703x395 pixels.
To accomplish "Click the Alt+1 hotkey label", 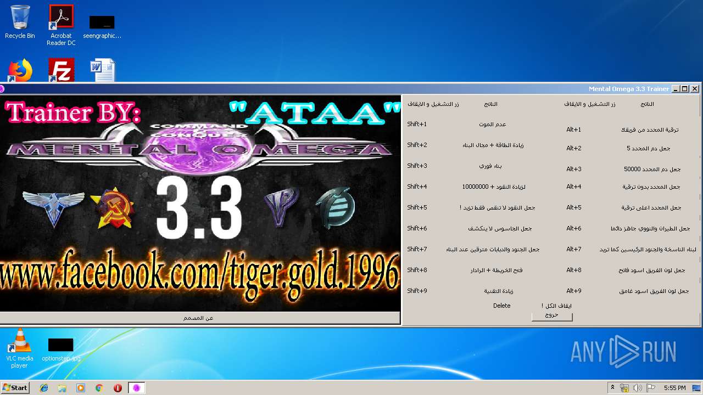I will point(574,130).
